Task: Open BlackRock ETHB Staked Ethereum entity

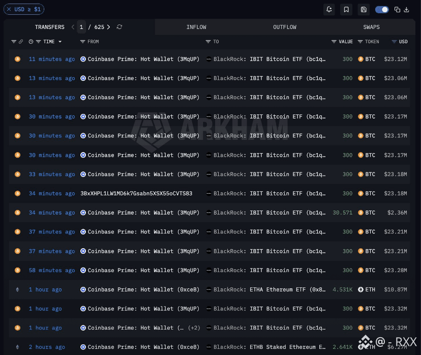Action: click(x=269, y=347)
